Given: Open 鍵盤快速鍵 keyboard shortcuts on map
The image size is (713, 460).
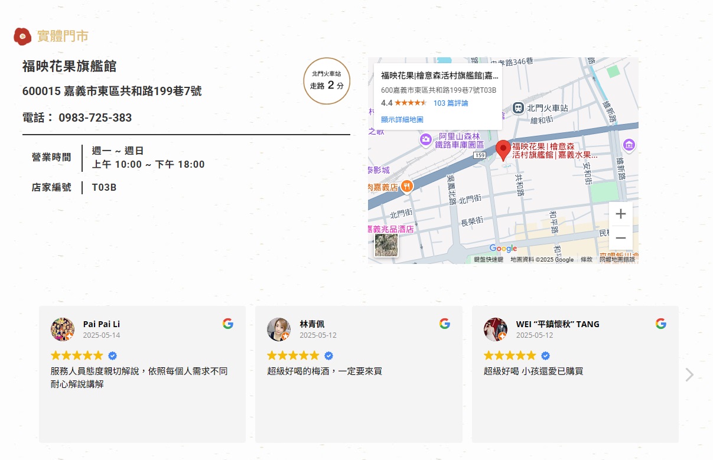Looking at the screenshot, I should coord(488,260).
